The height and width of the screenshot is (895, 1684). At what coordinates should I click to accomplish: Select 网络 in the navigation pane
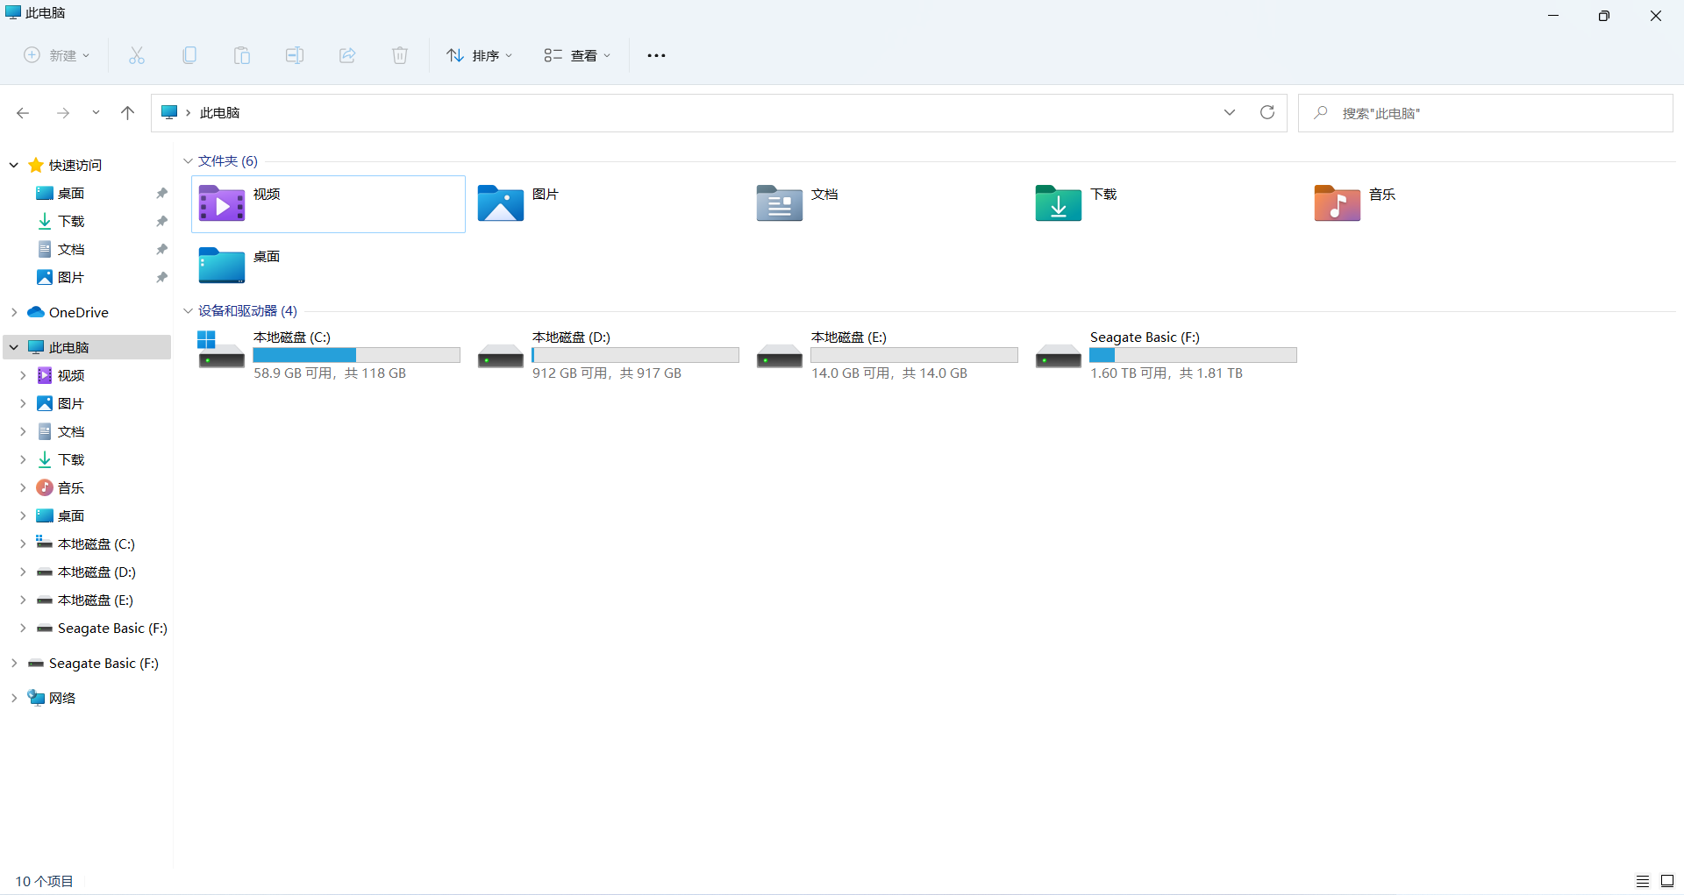[x=61, y=698]
